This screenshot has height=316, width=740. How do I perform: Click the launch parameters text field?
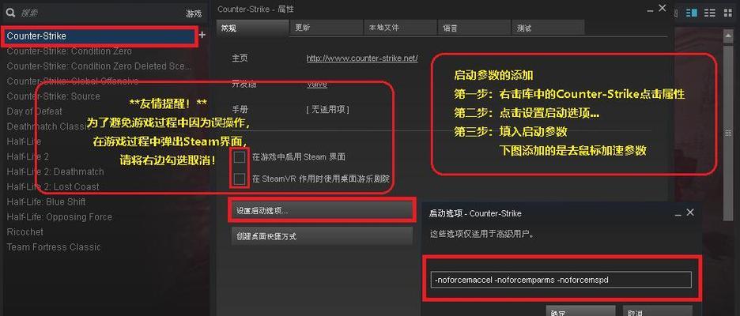point(561,280)
